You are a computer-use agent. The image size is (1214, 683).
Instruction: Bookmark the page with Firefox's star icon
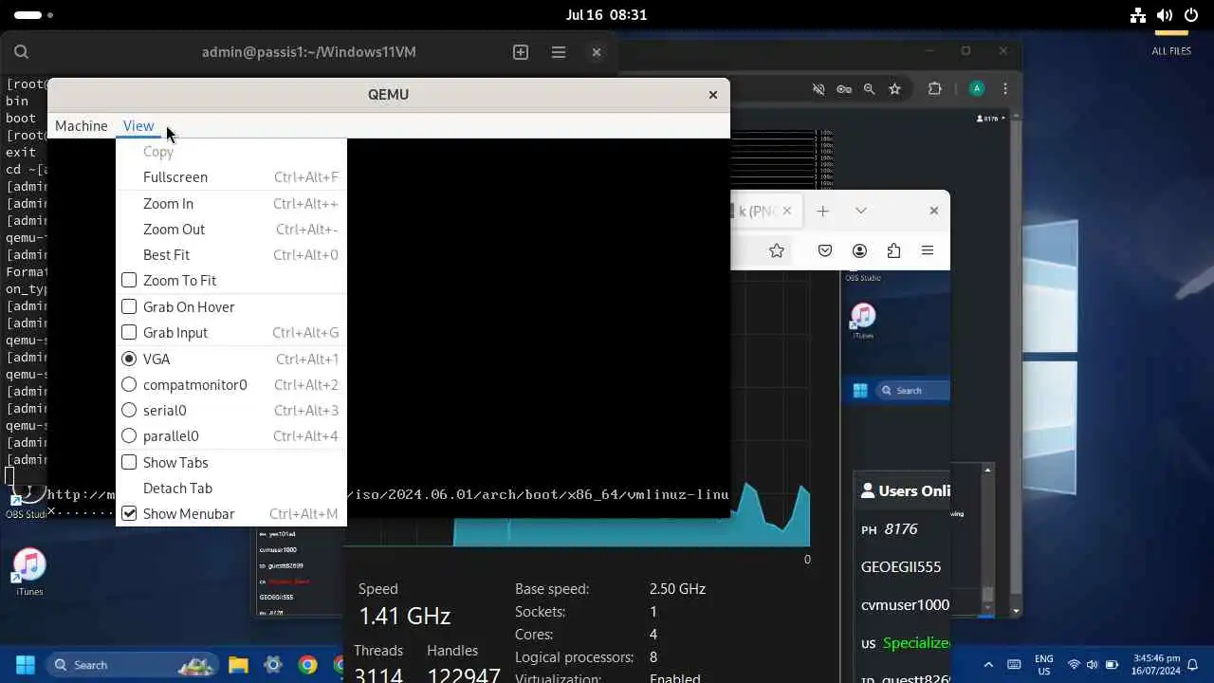[777, 250]
